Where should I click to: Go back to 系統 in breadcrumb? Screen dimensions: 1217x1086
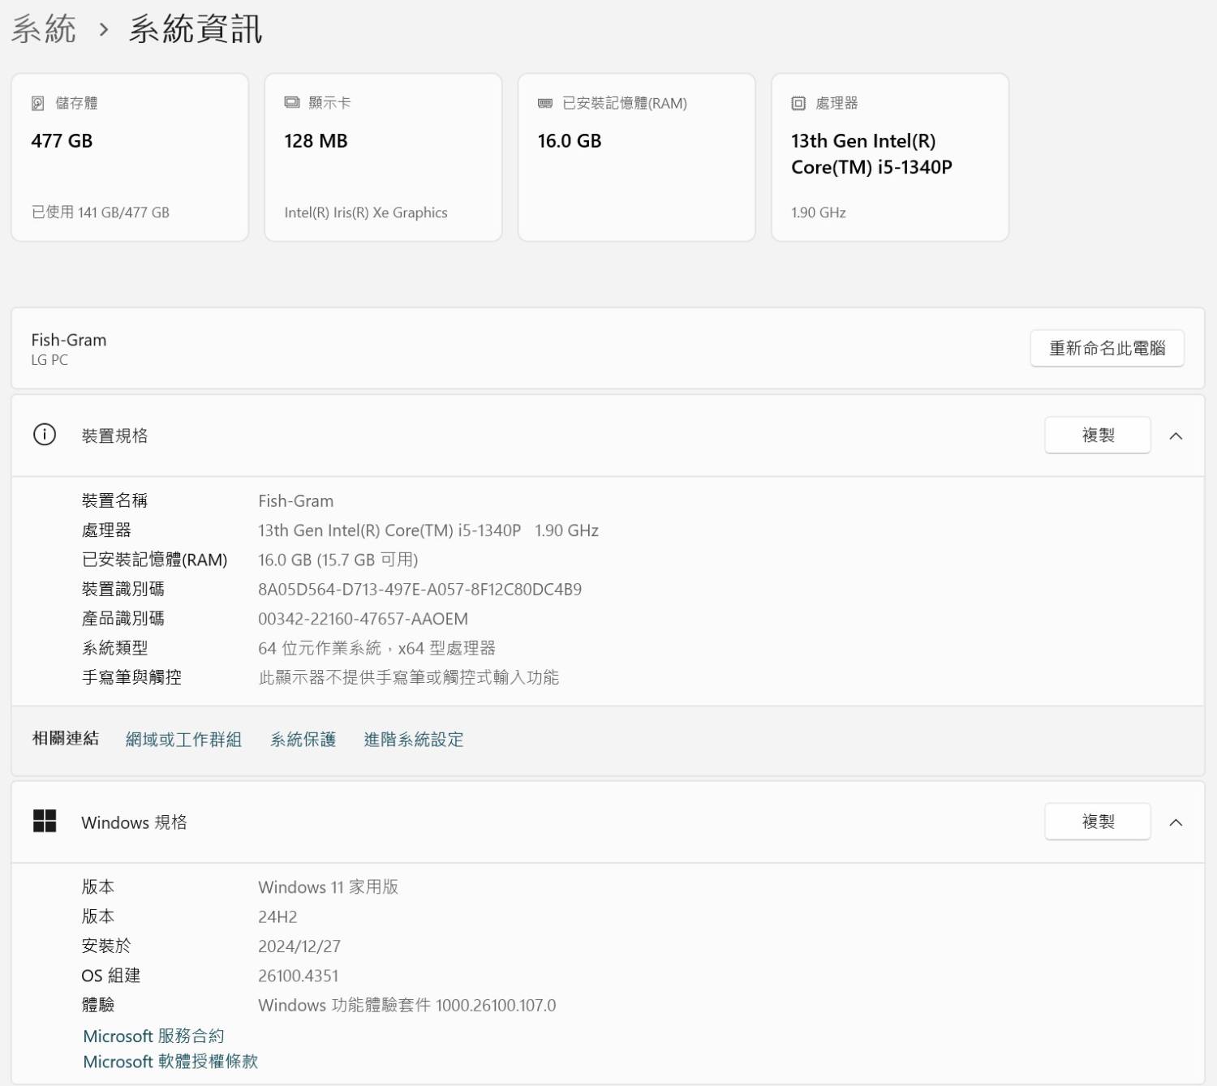44,29
